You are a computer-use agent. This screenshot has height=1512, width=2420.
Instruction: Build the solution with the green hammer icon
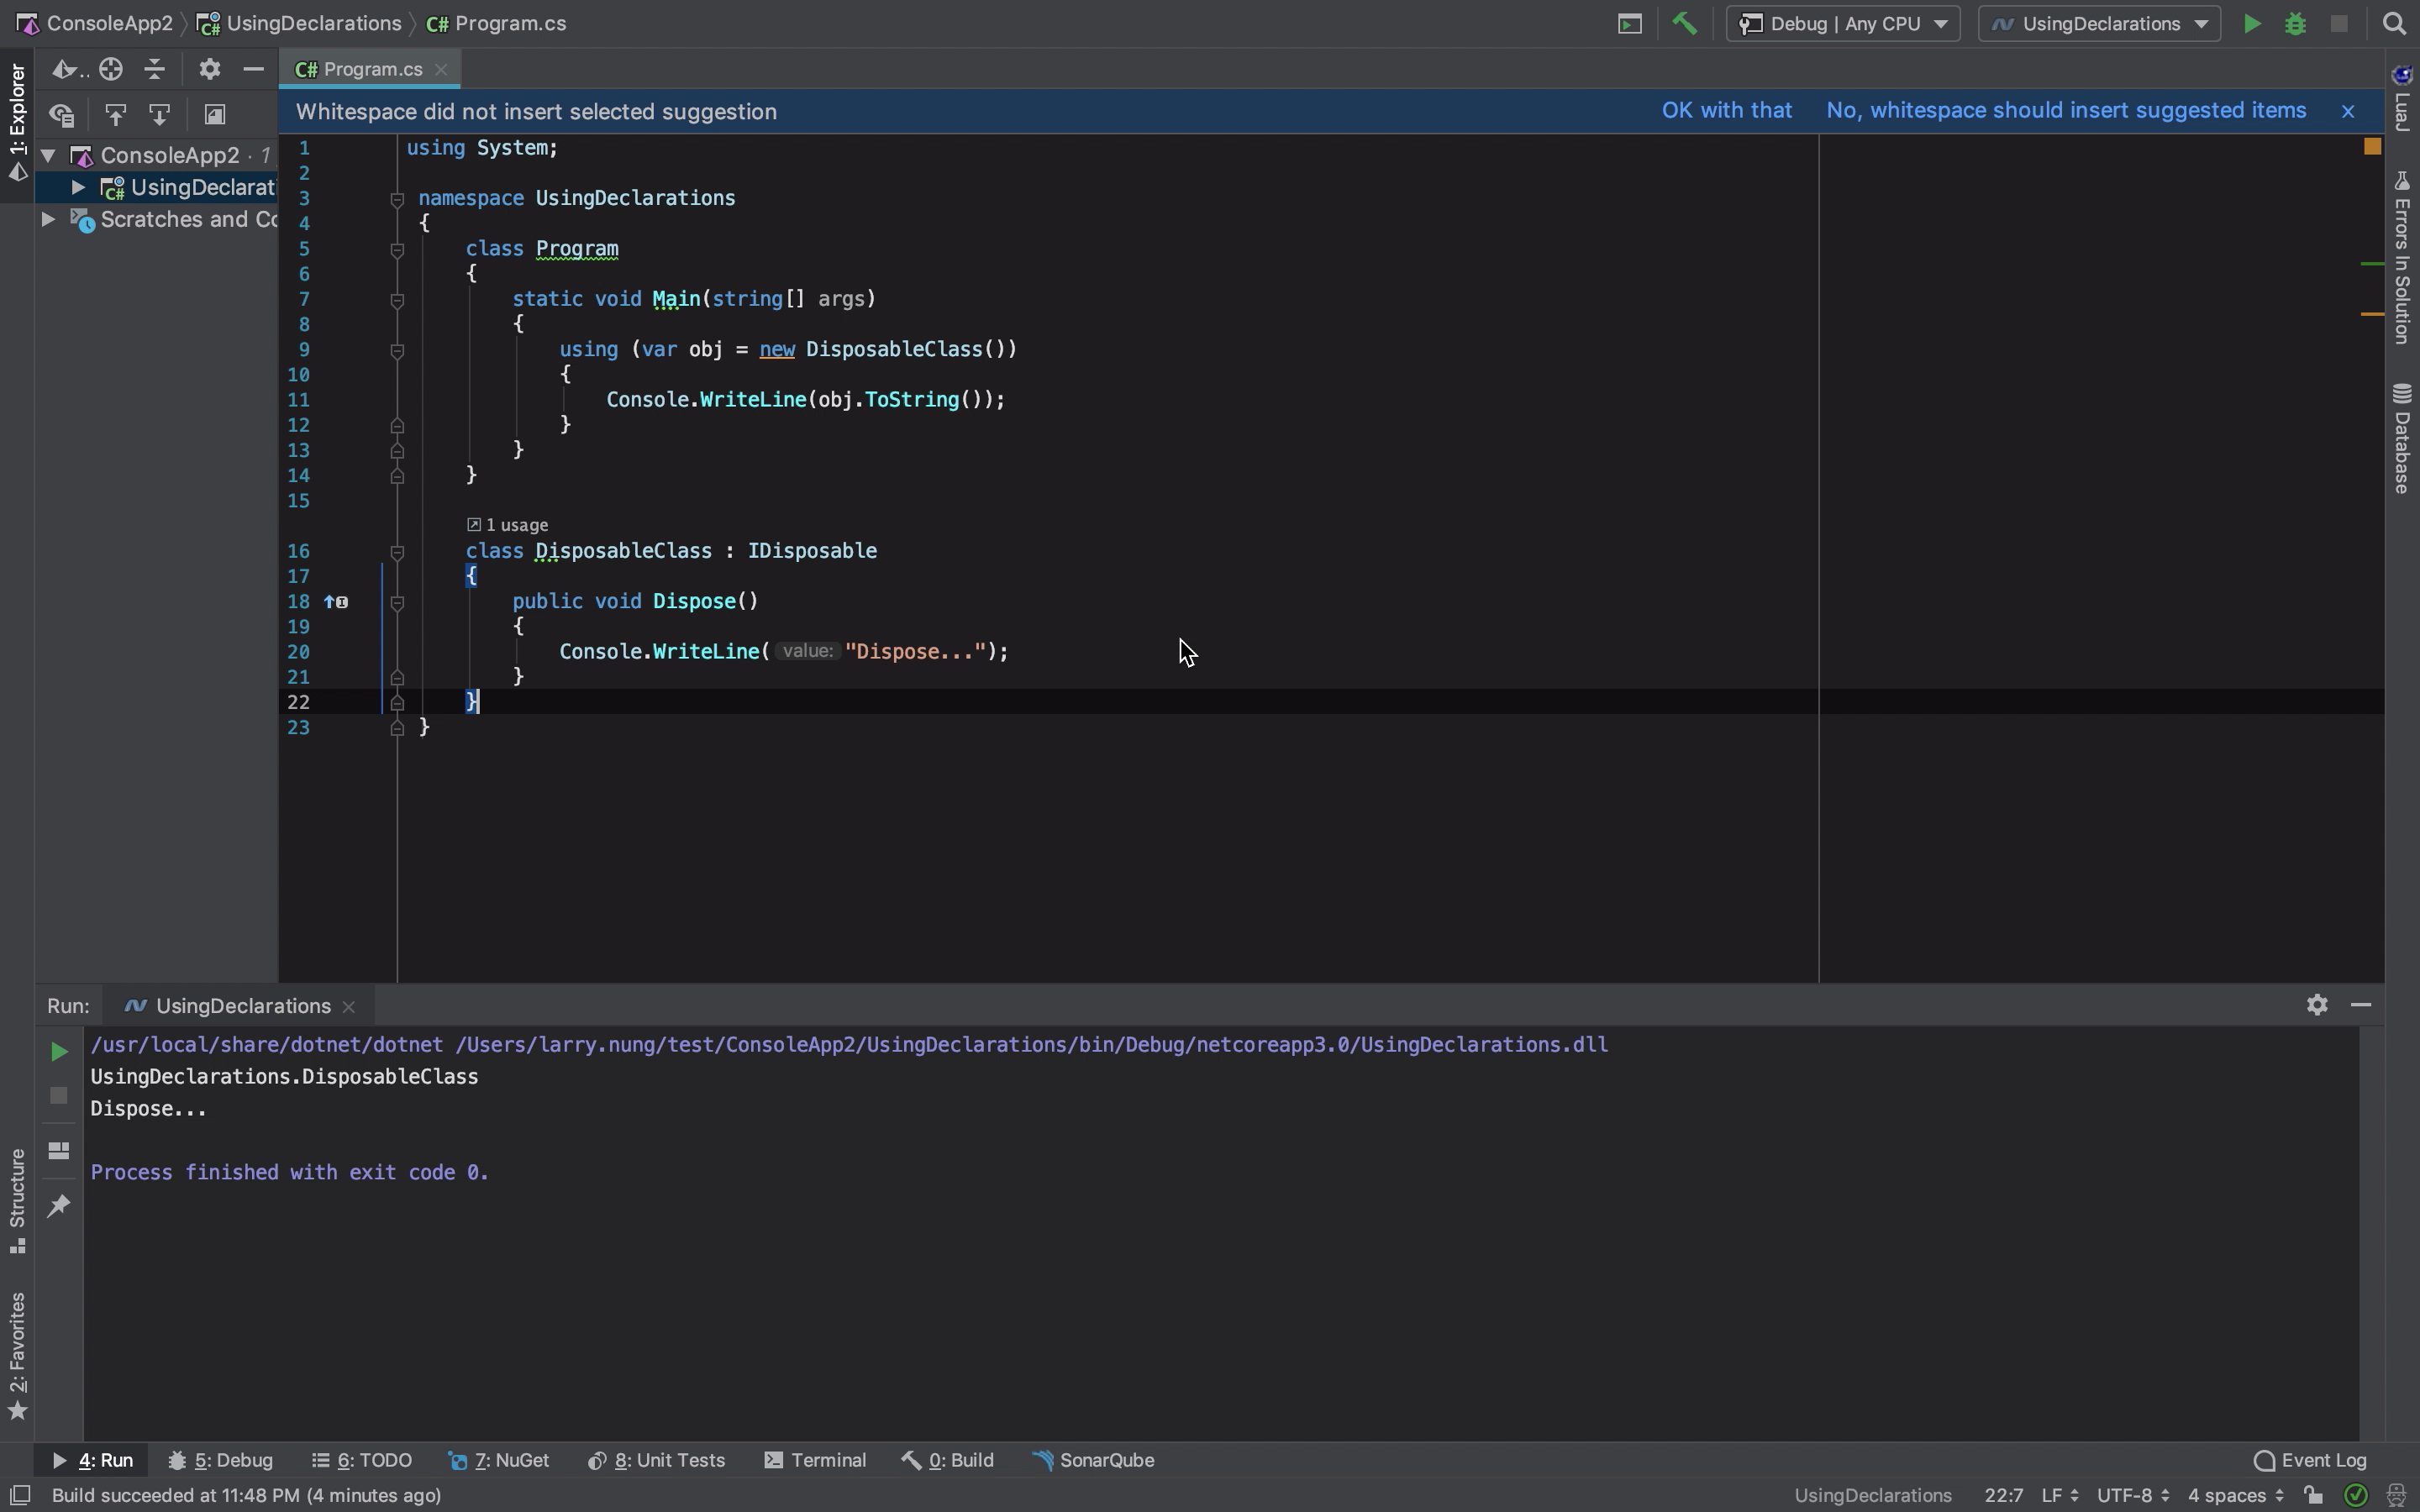point(1684,23)
